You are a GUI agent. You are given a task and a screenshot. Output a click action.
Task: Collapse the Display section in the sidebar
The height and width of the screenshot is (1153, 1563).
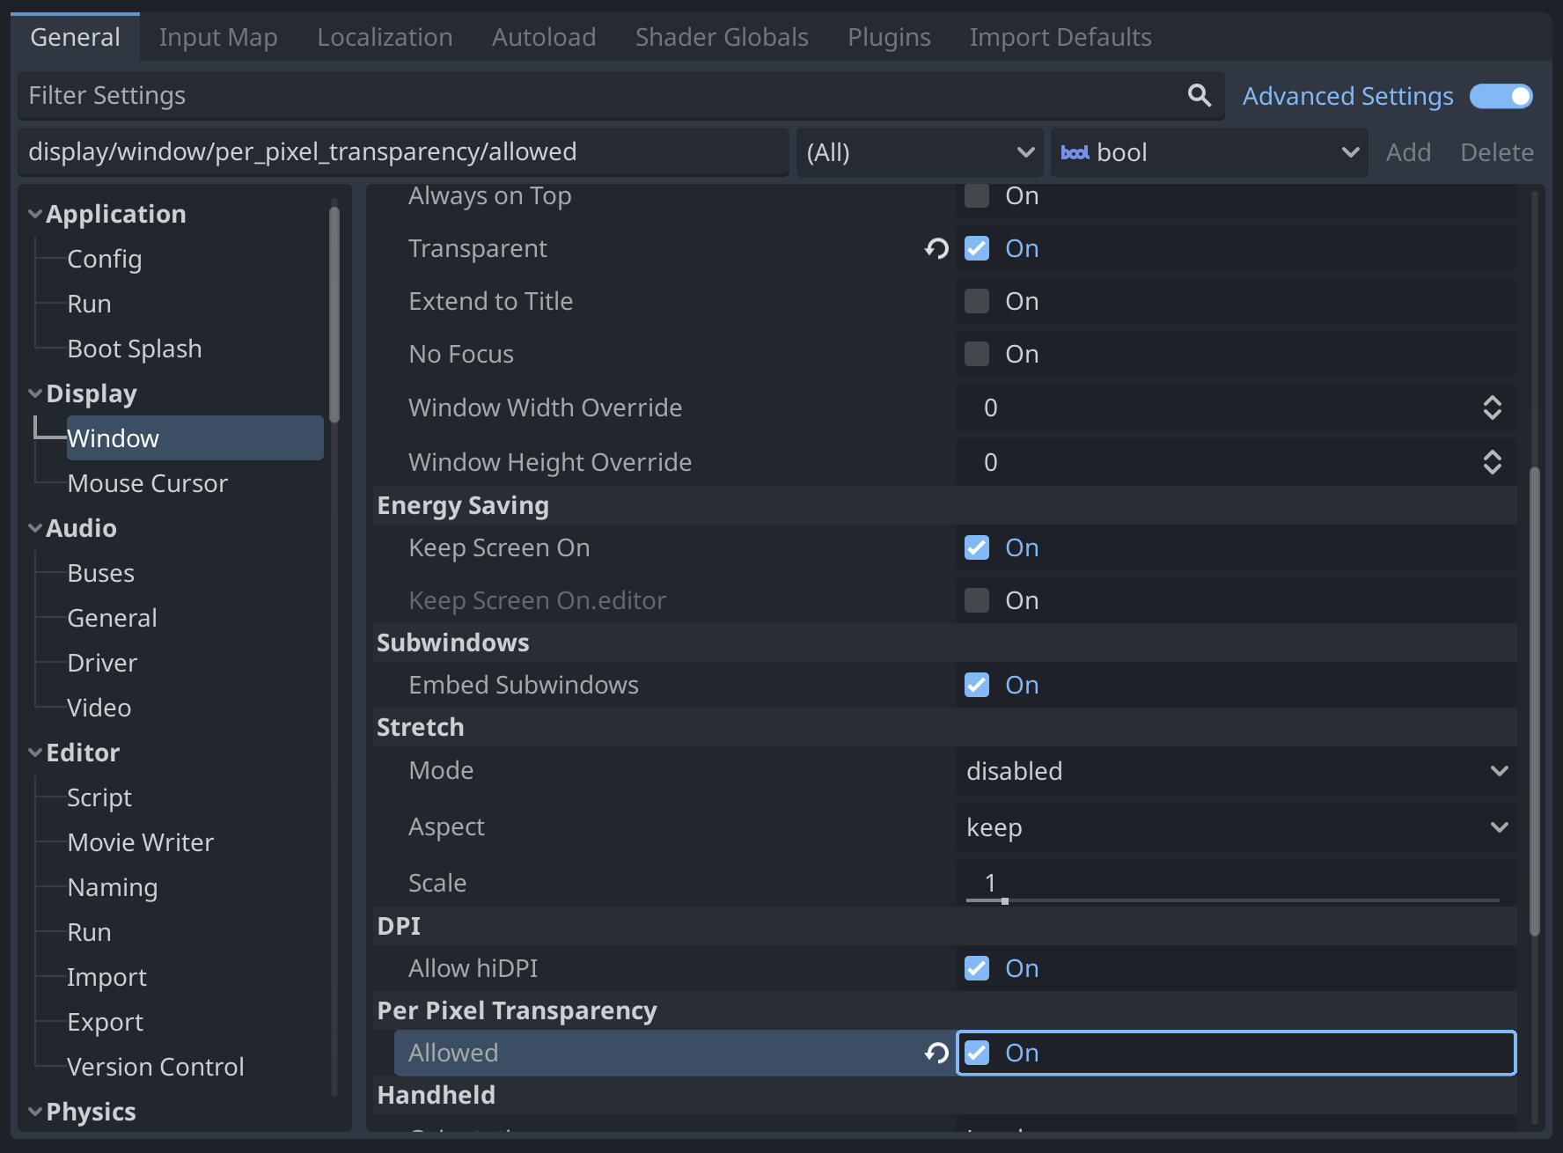[x=34, y=393]
